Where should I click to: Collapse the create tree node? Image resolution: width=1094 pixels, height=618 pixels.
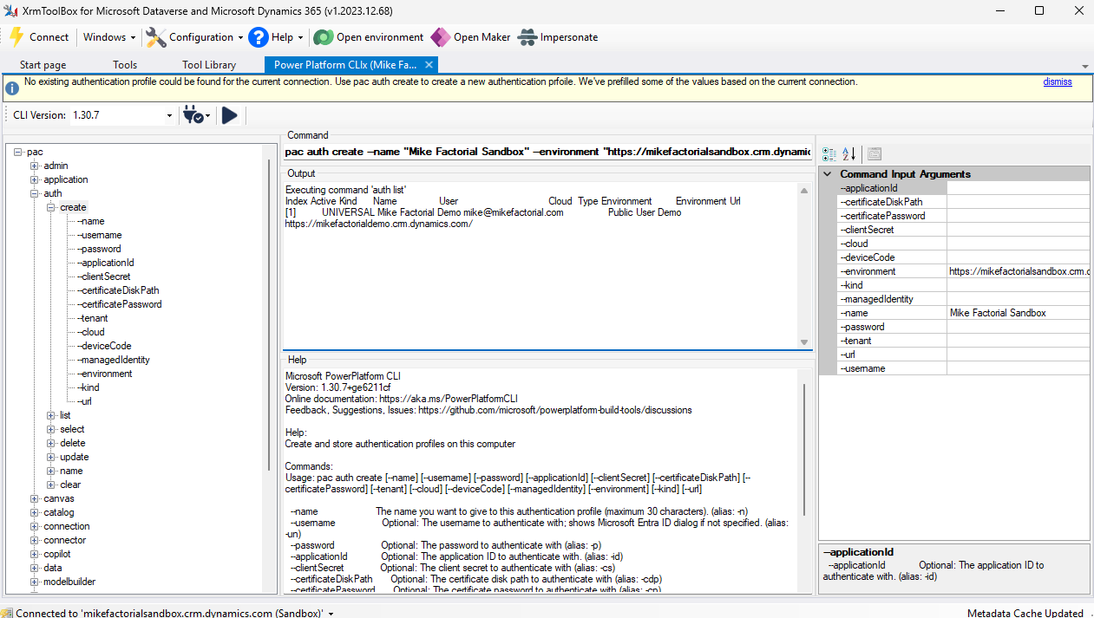[x=51, y=207]
